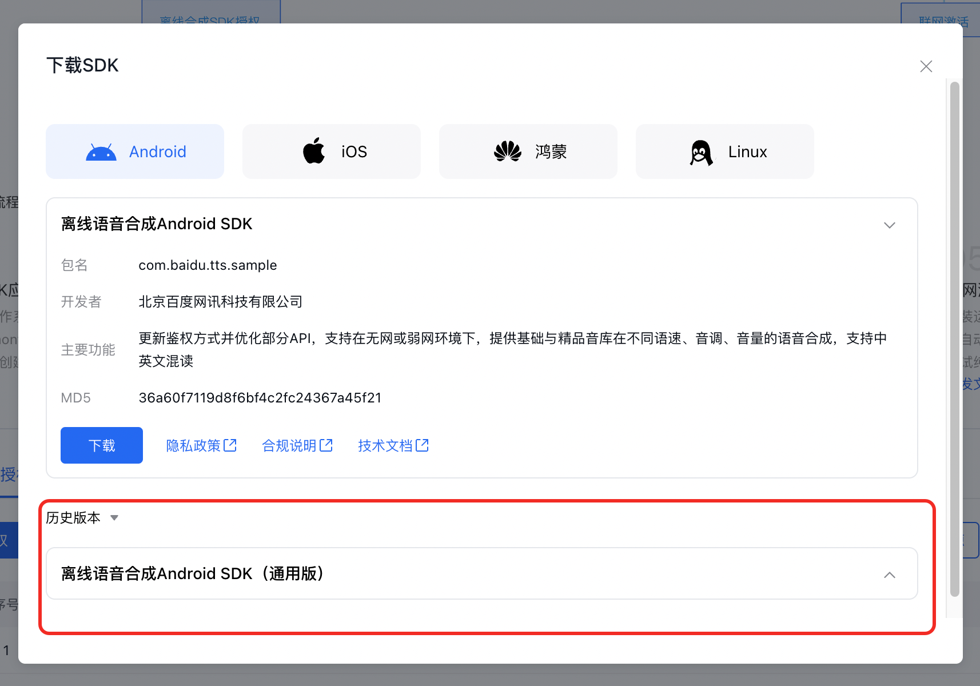
Task: Click the MD5 field label
Action: point(75,398)
